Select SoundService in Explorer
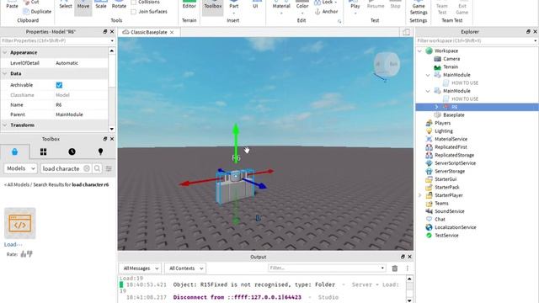The height and width of the screenshot is (303, 539). [x=449, y=211]
